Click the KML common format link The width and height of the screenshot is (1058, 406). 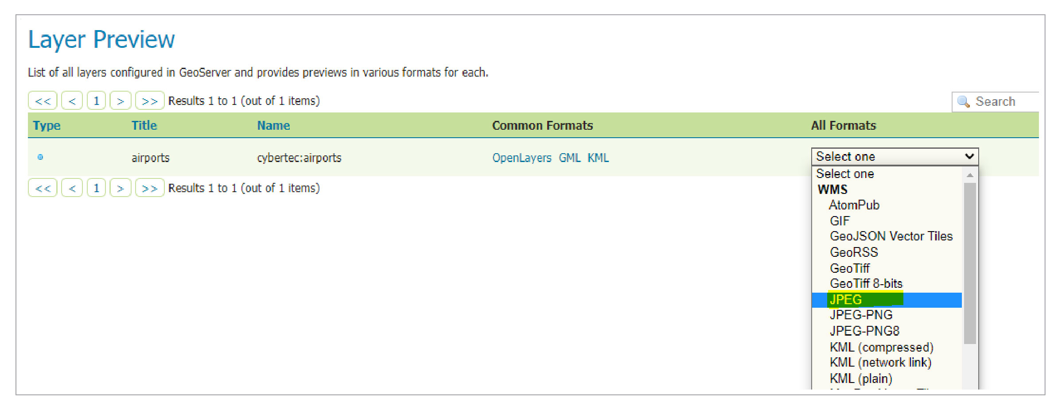click(598, 158)
